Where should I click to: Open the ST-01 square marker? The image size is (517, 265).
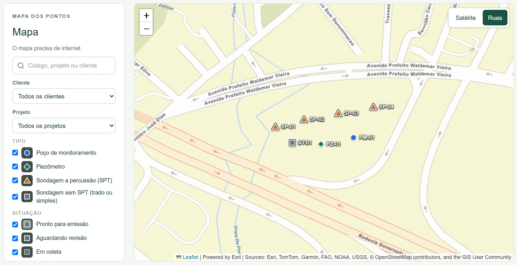point(292,143)
